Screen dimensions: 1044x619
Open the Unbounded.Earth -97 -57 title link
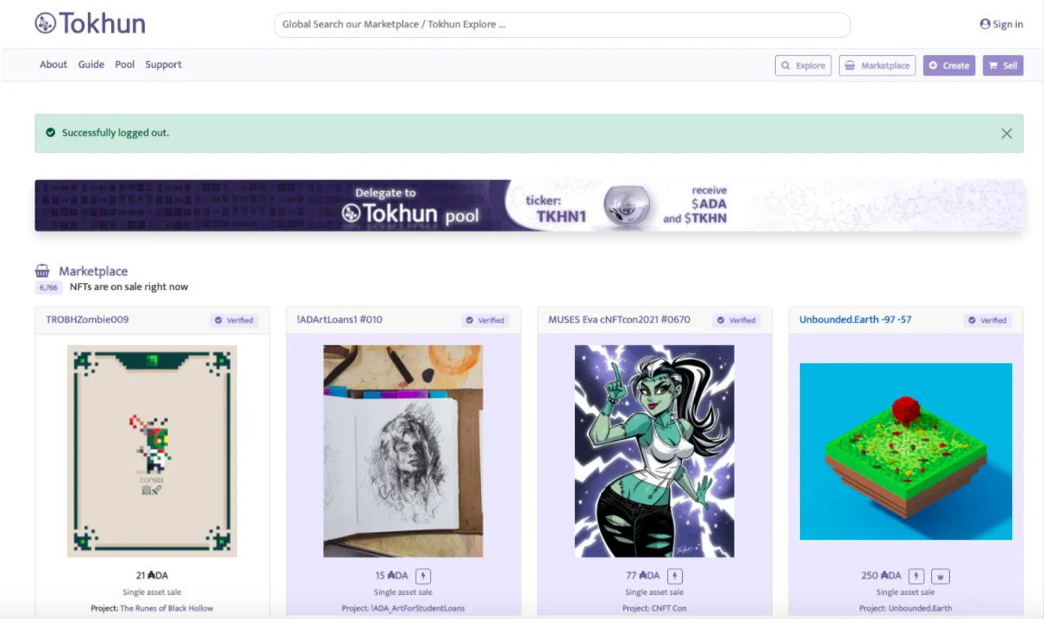click(855, 319)
